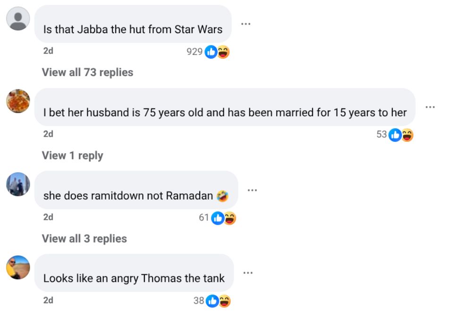
Task: Click the 929 reaction count number
Action: pos(194,52)
